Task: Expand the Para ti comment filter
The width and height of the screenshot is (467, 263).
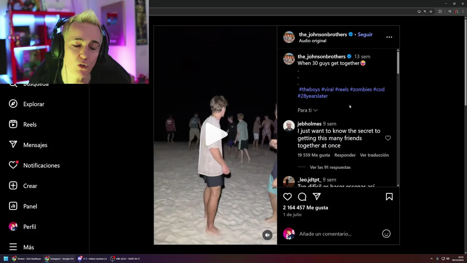Action: pos(308,110)
